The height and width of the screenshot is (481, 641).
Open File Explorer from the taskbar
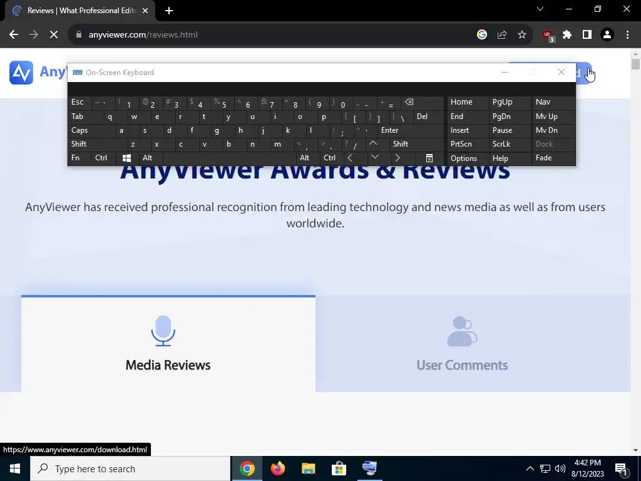pos(308,468)
